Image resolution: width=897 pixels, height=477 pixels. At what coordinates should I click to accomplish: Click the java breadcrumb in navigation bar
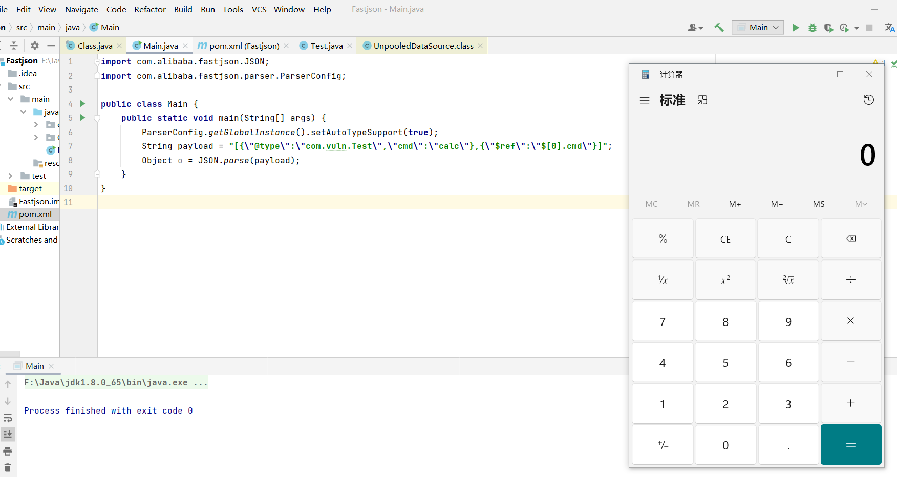pyautogui.click(x=72, y=28)
